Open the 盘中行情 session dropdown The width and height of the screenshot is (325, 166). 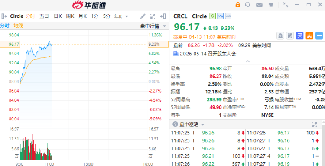pos(153,26)
